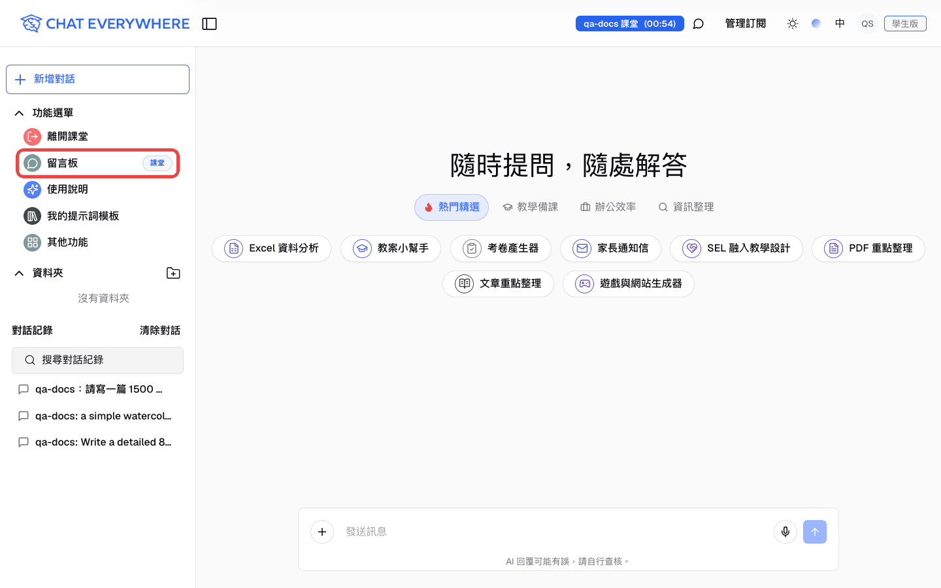Collapse the 功能選單 section
This screenshot has width=941, height=588.
coord(20,113)
